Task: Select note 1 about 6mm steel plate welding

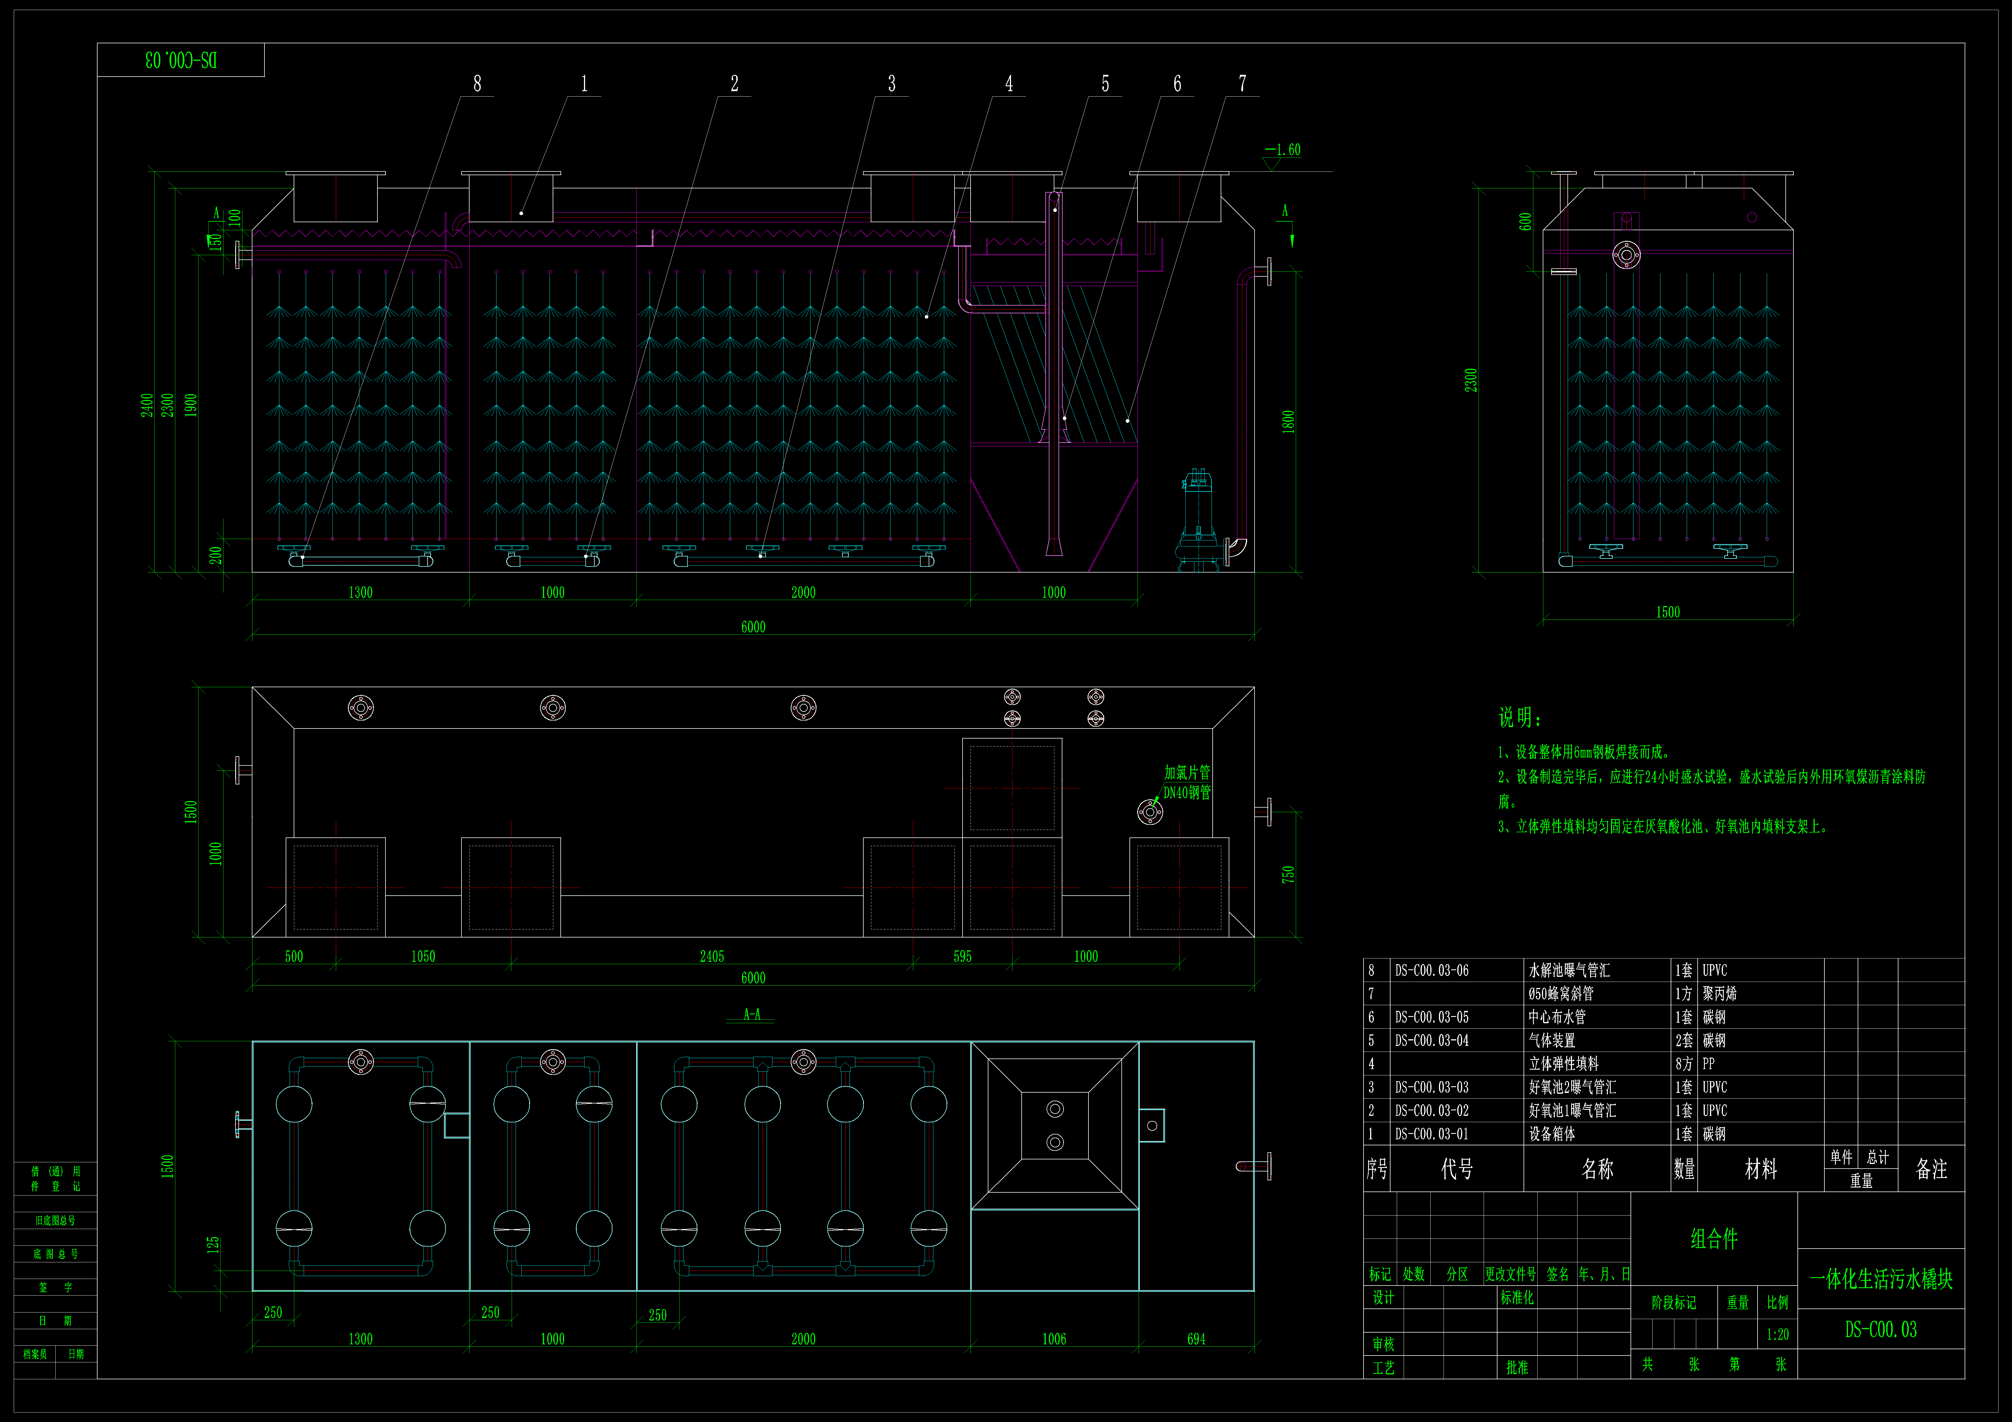Action: pyautogui.click(x=1584, y=752)
